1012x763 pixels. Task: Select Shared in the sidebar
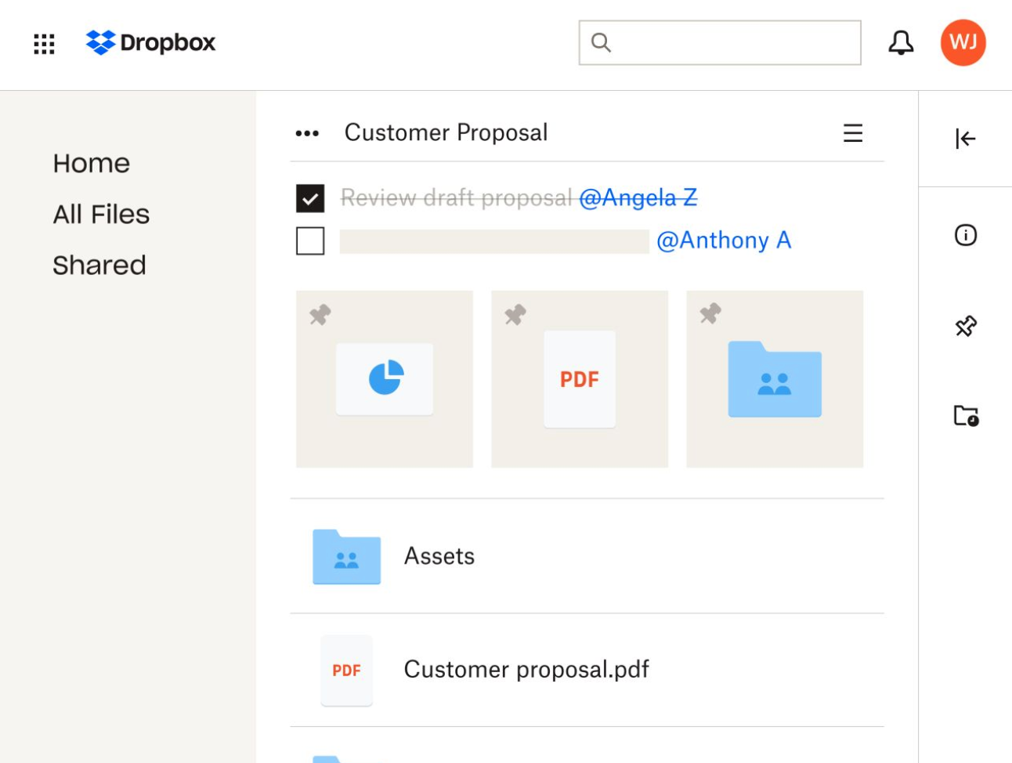[x=99, y=265]
